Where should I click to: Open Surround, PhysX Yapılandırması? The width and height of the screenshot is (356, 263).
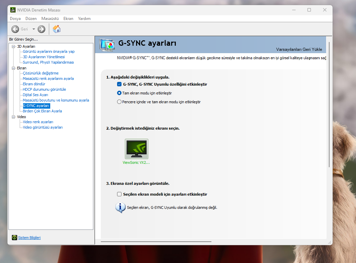click(x=48, y=63)
